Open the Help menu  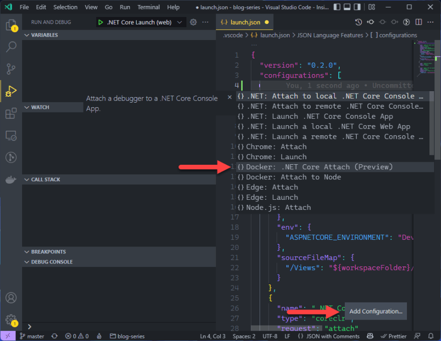tap(173, 7)
